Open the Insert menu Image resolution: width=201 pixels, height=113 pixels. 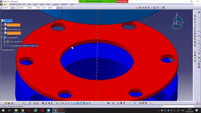tap(42, 4)
